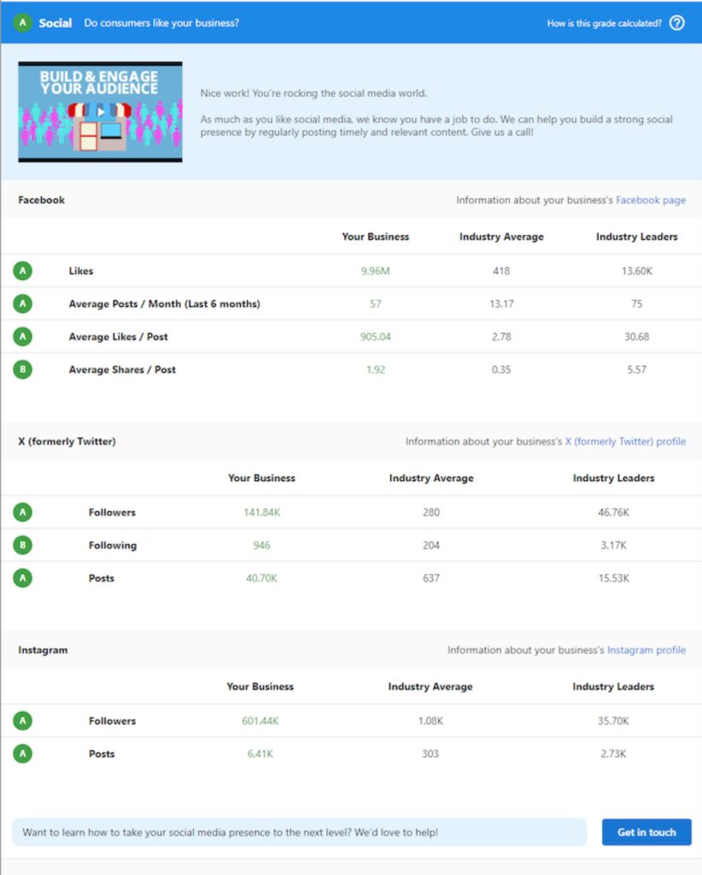Click the grade badge for Facebook Likes
The image size is (702, 875).
(23, 271)
